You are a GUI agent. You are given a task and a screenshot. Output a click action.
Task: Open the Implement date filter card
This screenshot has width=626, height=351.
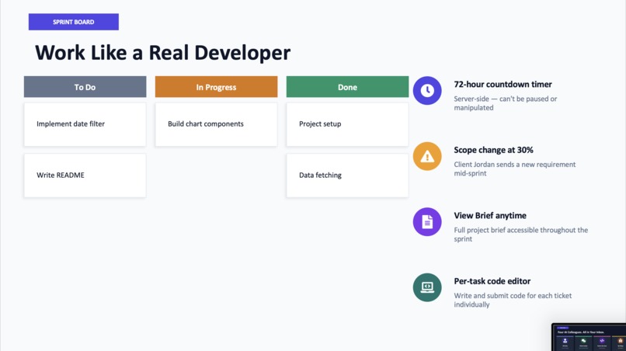click(x=85, y=124)
